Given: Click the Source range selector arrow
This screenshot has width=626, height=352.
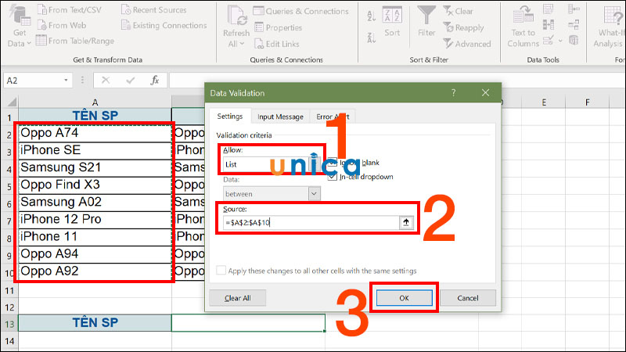Looking at the screenshot, I should [x=406, y=222].
